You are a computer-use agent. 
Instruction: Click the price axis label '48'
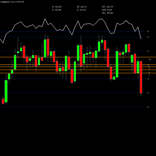148,51
